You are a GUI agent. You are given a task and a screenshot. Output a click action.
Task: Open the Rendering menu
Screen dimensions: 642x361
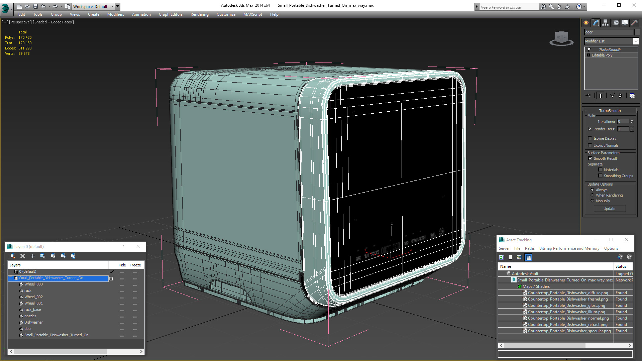click(x=199, y=14)
